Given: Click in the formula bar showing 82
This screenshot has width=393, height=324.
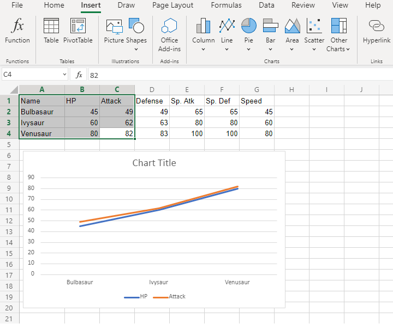Looking at the screenshot, I should pyautogui.click(x=218, y=75).
